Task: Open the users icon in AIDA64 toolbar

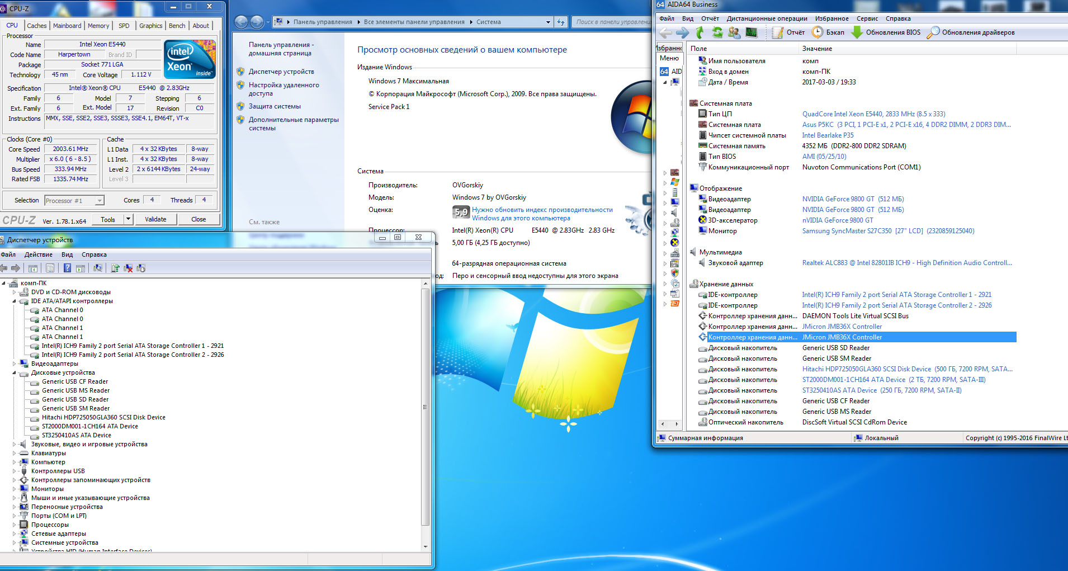Action: pos(734,32)
